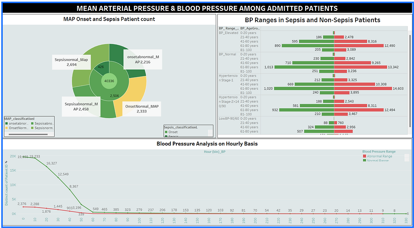Click the red Abnormal Range legend square

pyautogui.click(x=364, y=156)
